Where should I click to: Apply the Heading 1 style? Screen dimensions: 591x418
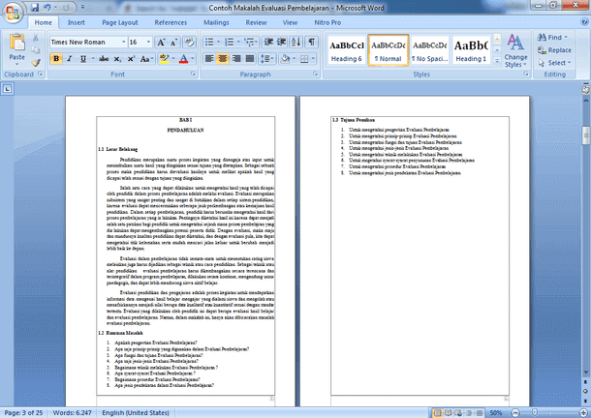471,50
